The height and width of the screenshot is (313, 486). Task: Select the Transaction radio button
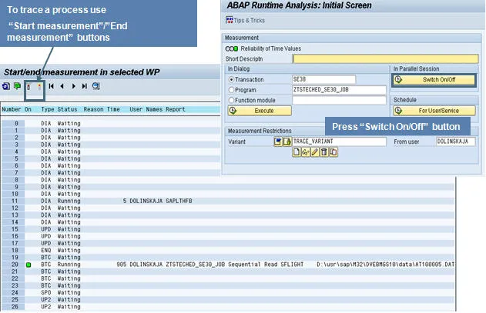coord(230,79)
